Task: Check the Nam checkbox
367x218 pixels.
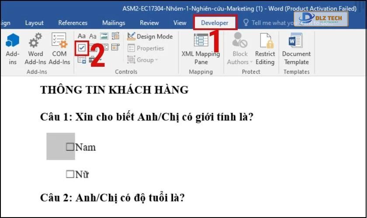Action: pyautogui.click(x=70, y=147)
